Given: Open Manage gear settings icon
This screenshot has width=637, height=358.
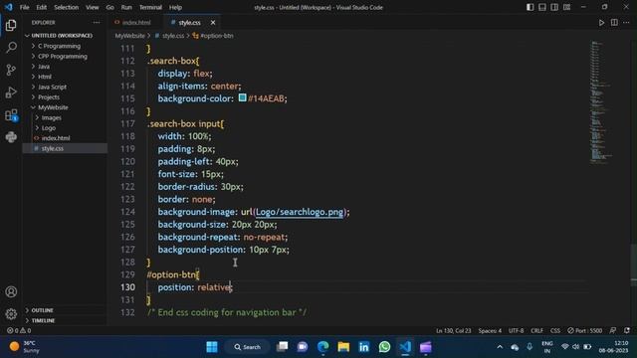Looking at the screenshot, I should (11, 314).
